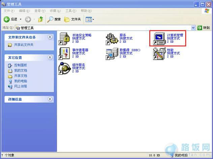Minimize the 管理工具 window

[196, 4]
